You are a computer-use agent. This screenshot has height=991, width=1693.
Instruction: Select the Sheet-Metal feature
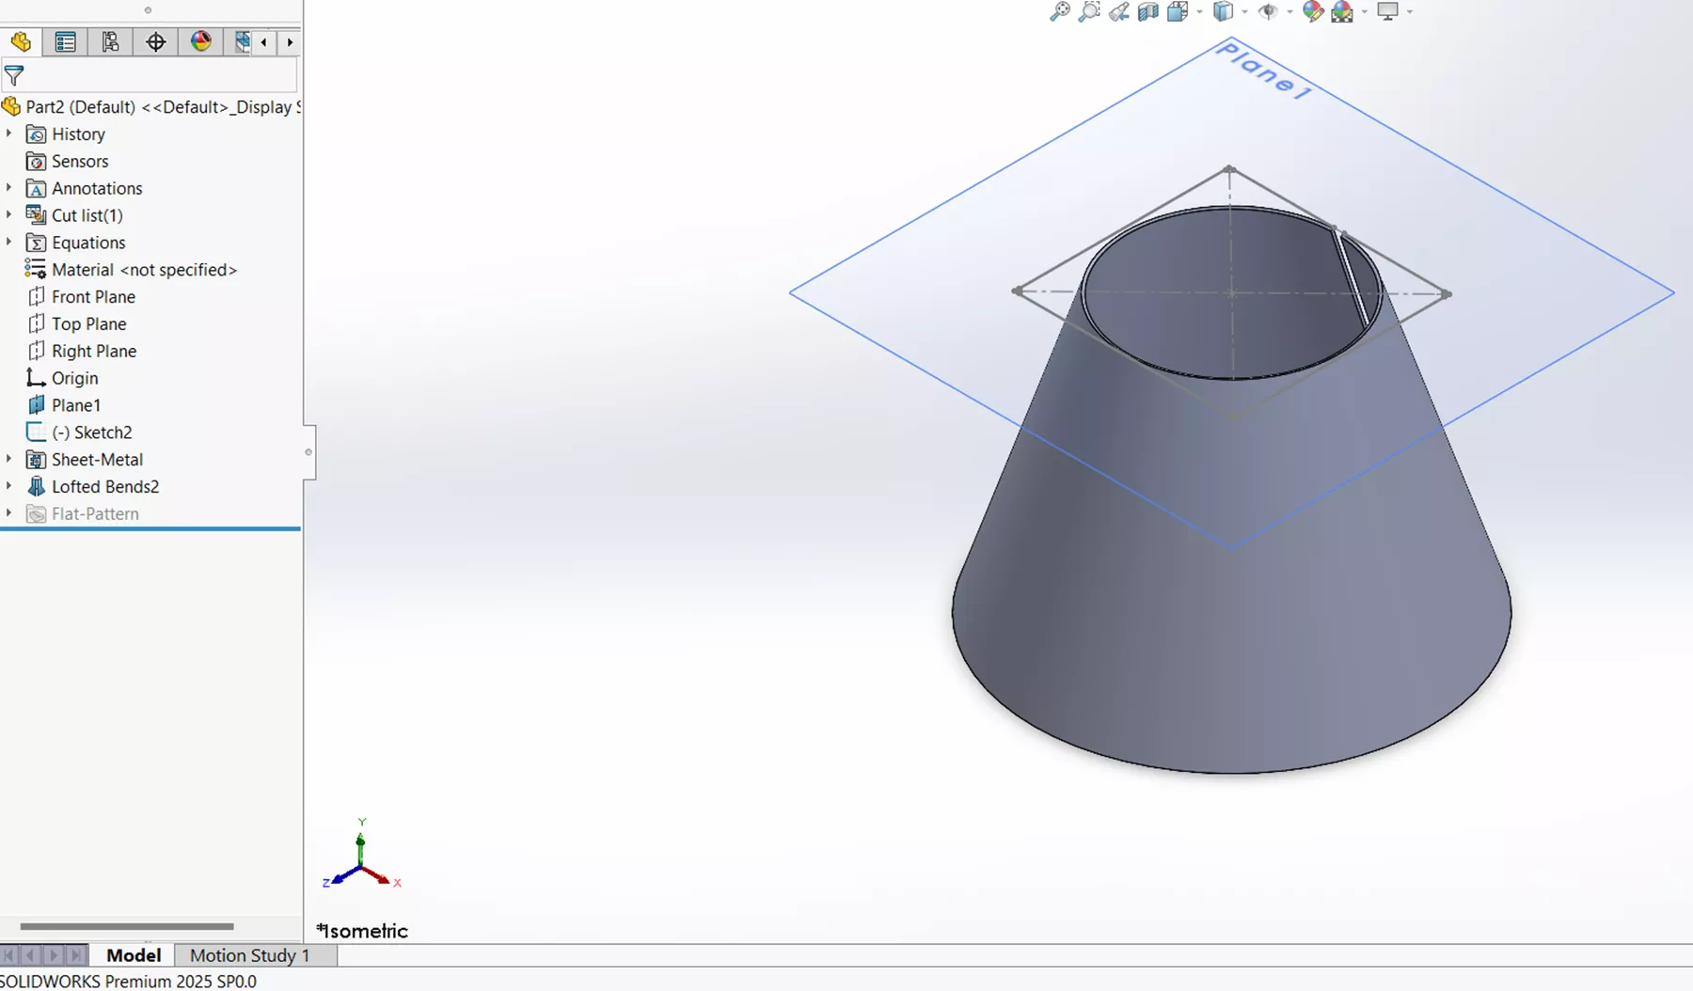[97, 460]
